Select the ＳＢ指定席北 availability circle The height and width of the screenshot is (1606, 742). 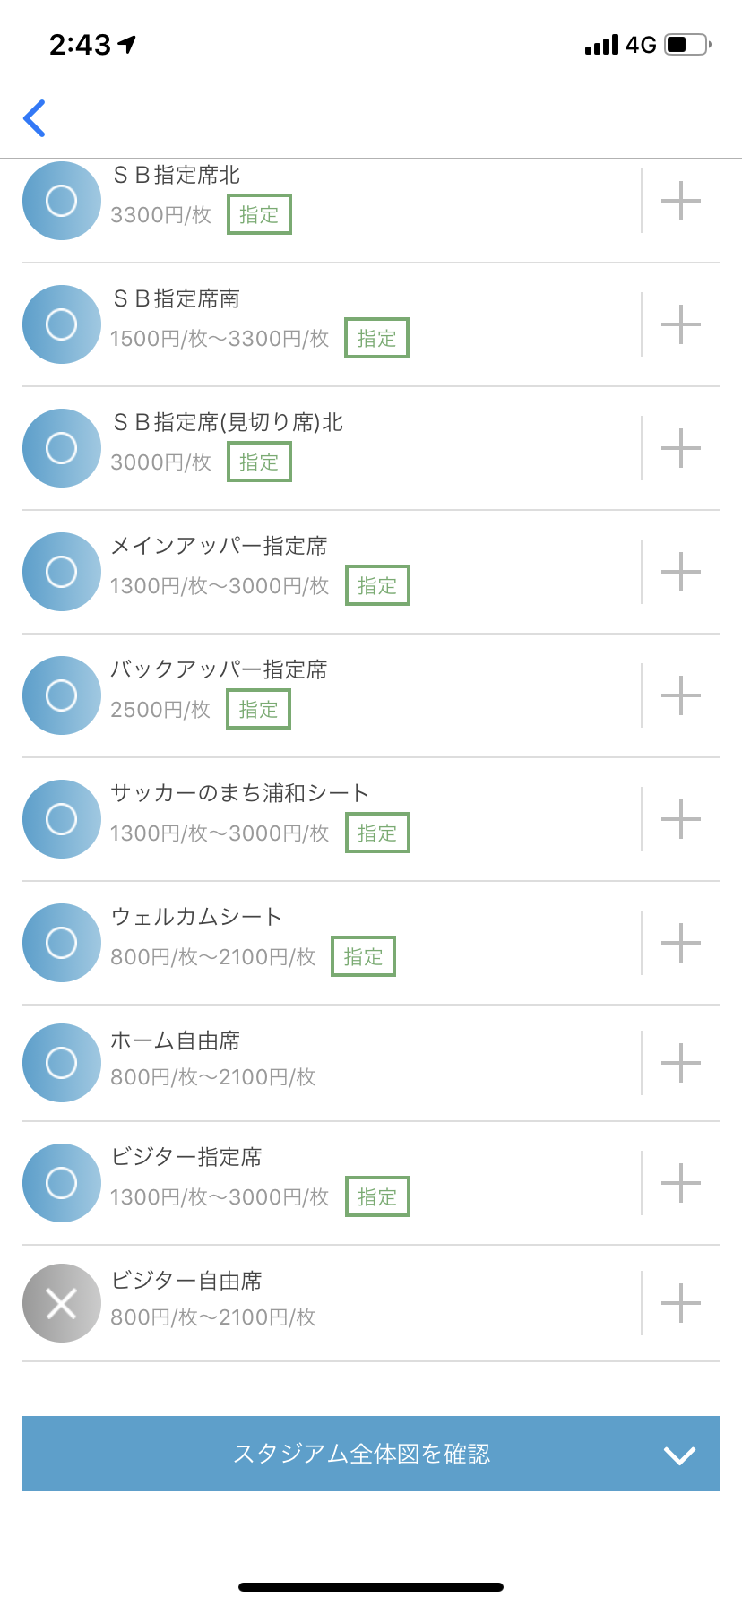click(x=61, y=201)
